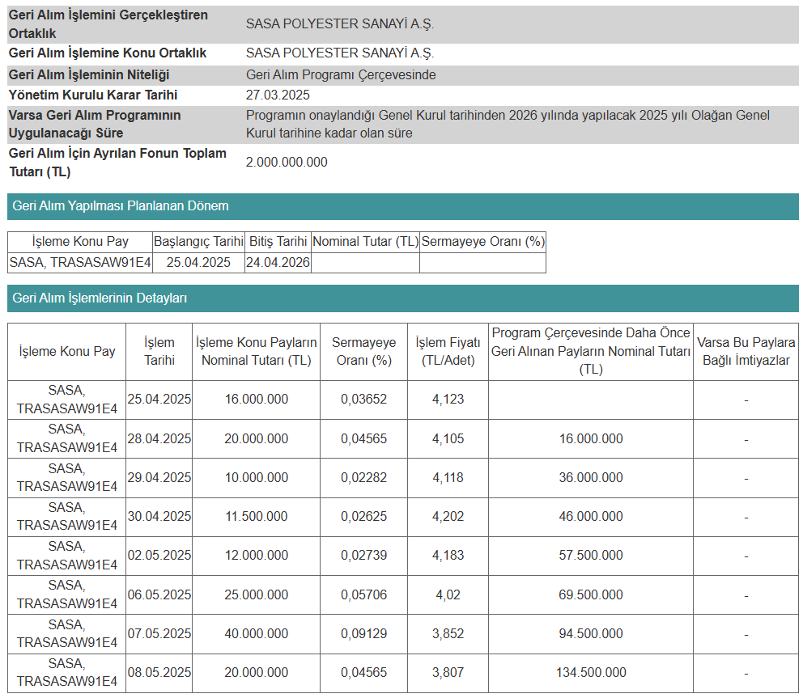Click the fund total 2.000.000.000 value
The image size is (803, 698).
pos(287,163)
